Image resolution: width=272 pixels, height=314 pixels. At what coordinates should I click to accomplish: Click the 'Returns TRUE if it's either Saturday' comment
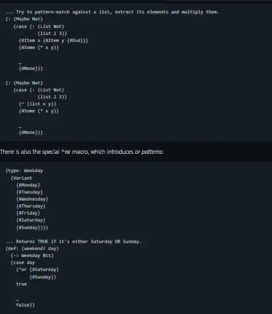click(x=73, y=241)
